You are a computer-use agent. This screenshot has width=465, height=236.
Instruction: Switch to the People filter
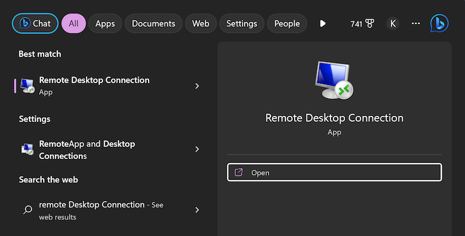click(x=287, y=24)
